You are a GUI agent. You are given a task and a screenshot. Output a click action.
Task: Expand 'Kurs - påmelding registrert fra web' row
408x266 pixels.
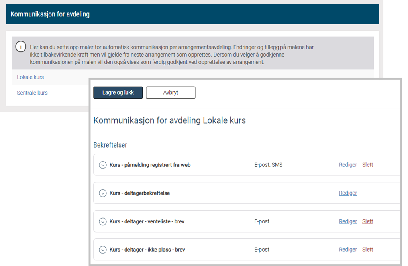click(x=103, y=165)
